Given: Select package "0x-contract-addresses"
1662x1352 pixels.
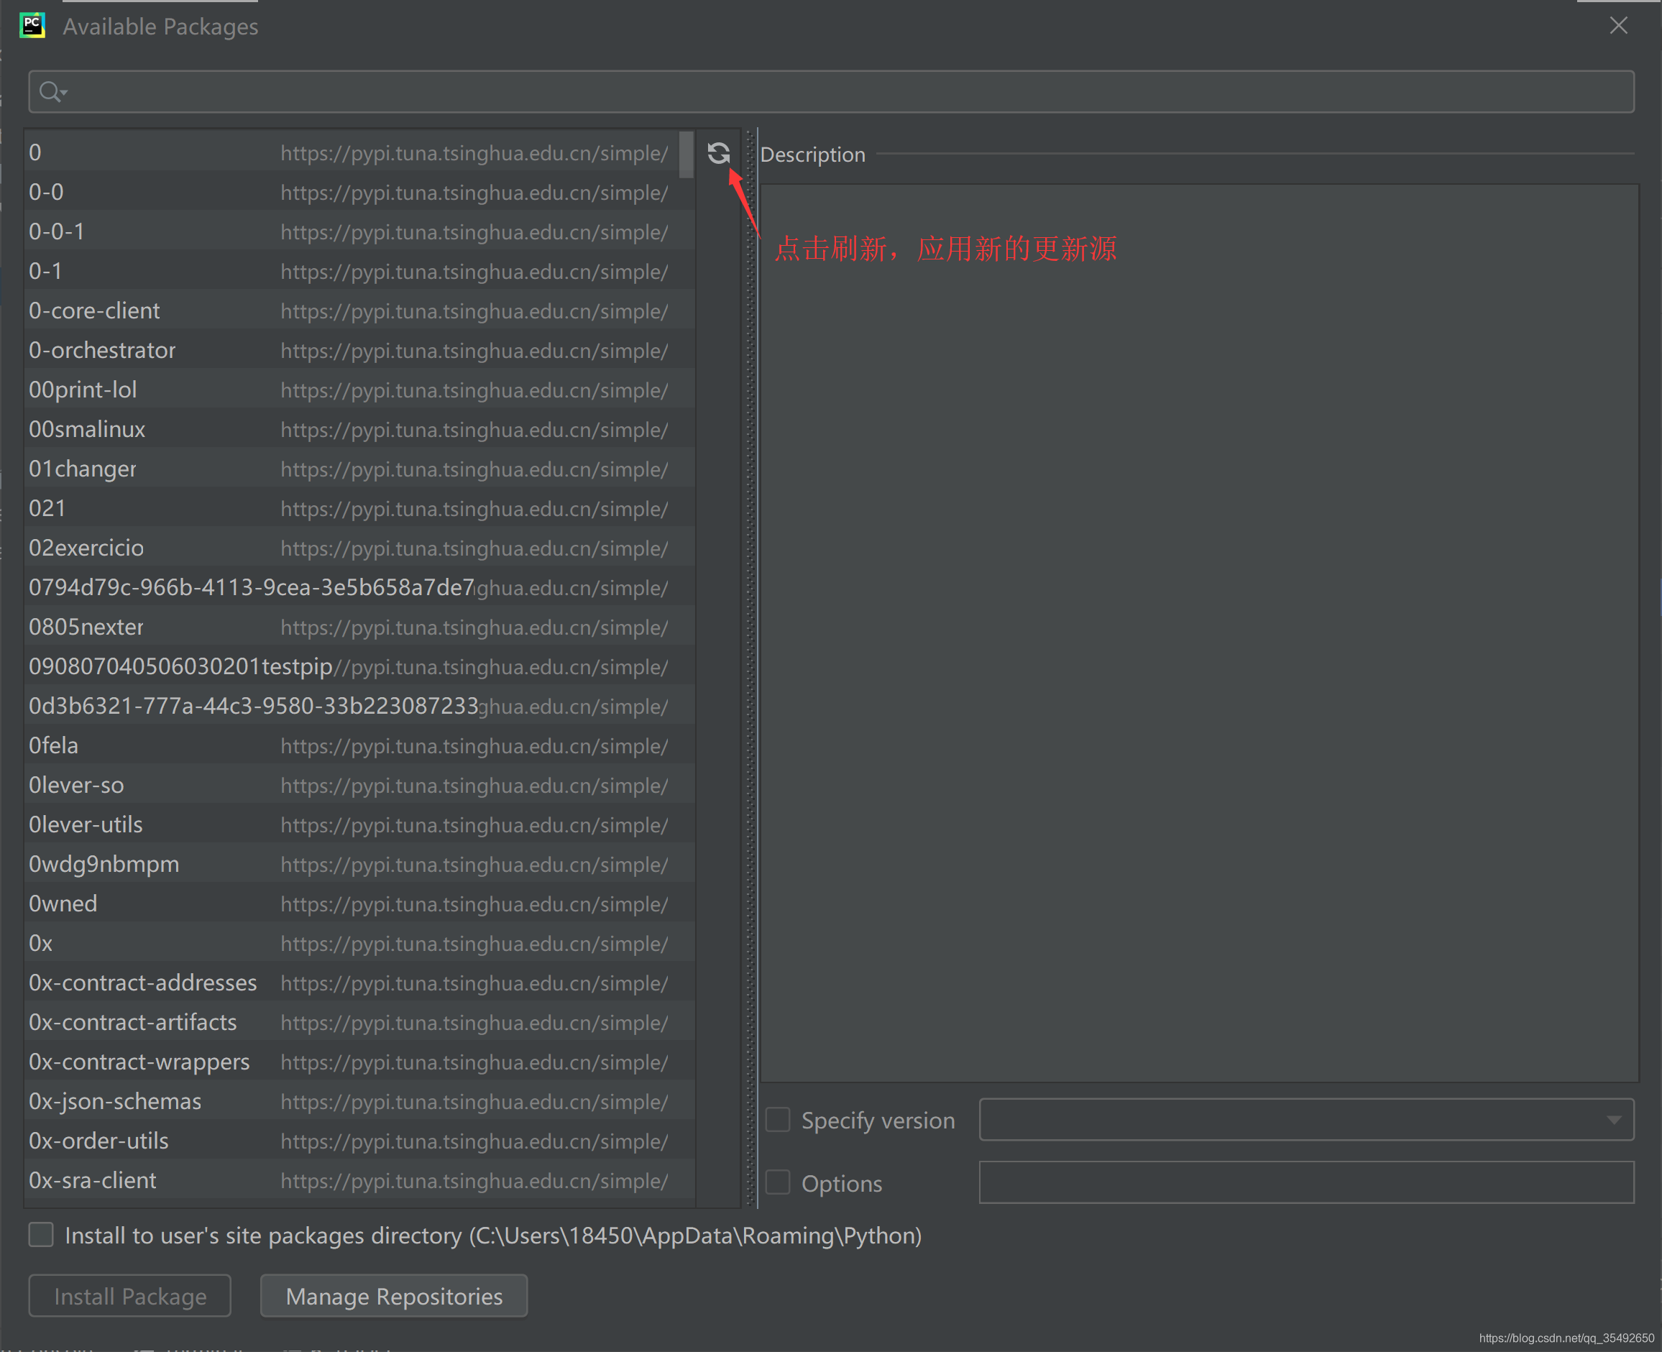Looking at the screenshot, I should coord(360,983).
